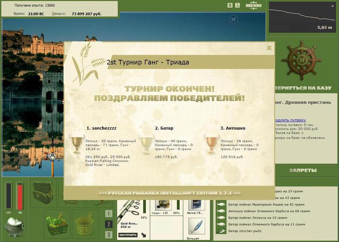Click the Gold River rod thumbnail
The width and height of the screenshot is (339, 242).
[129, 211]
